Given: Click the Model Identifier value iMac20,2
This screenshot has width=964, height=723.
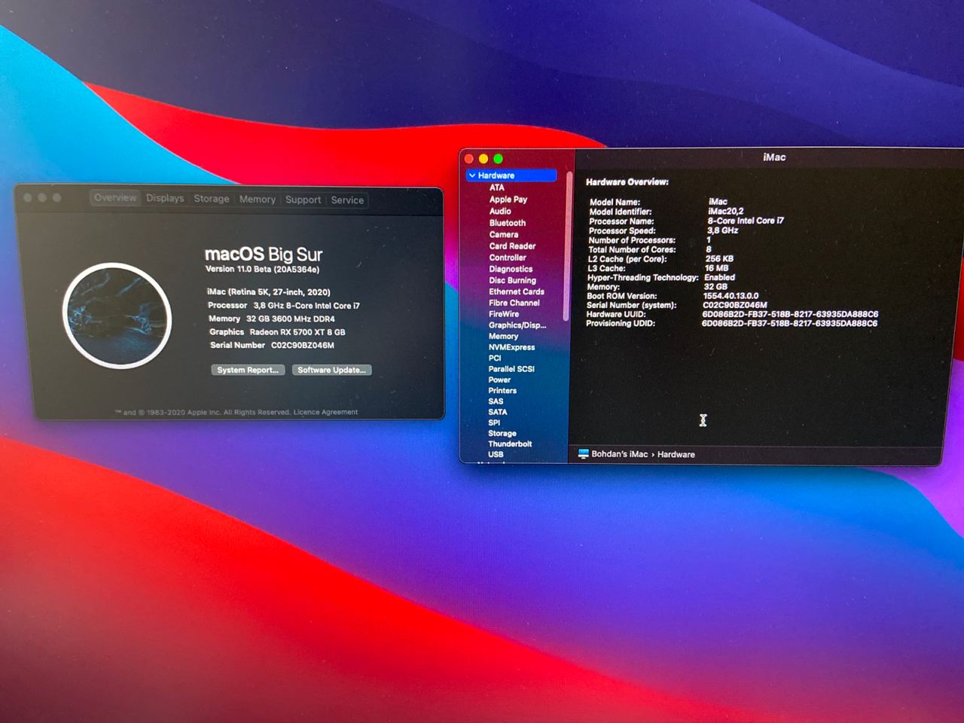Looking at the screenshot, I should pyautogui.click(x=725, y=212).
